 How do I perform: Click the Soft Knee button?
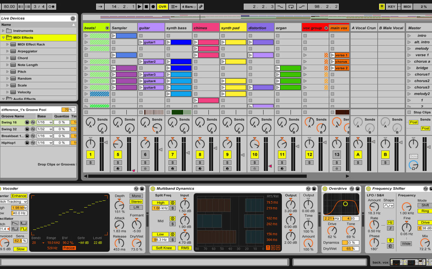pyautogui.click(x=163, y=248)
